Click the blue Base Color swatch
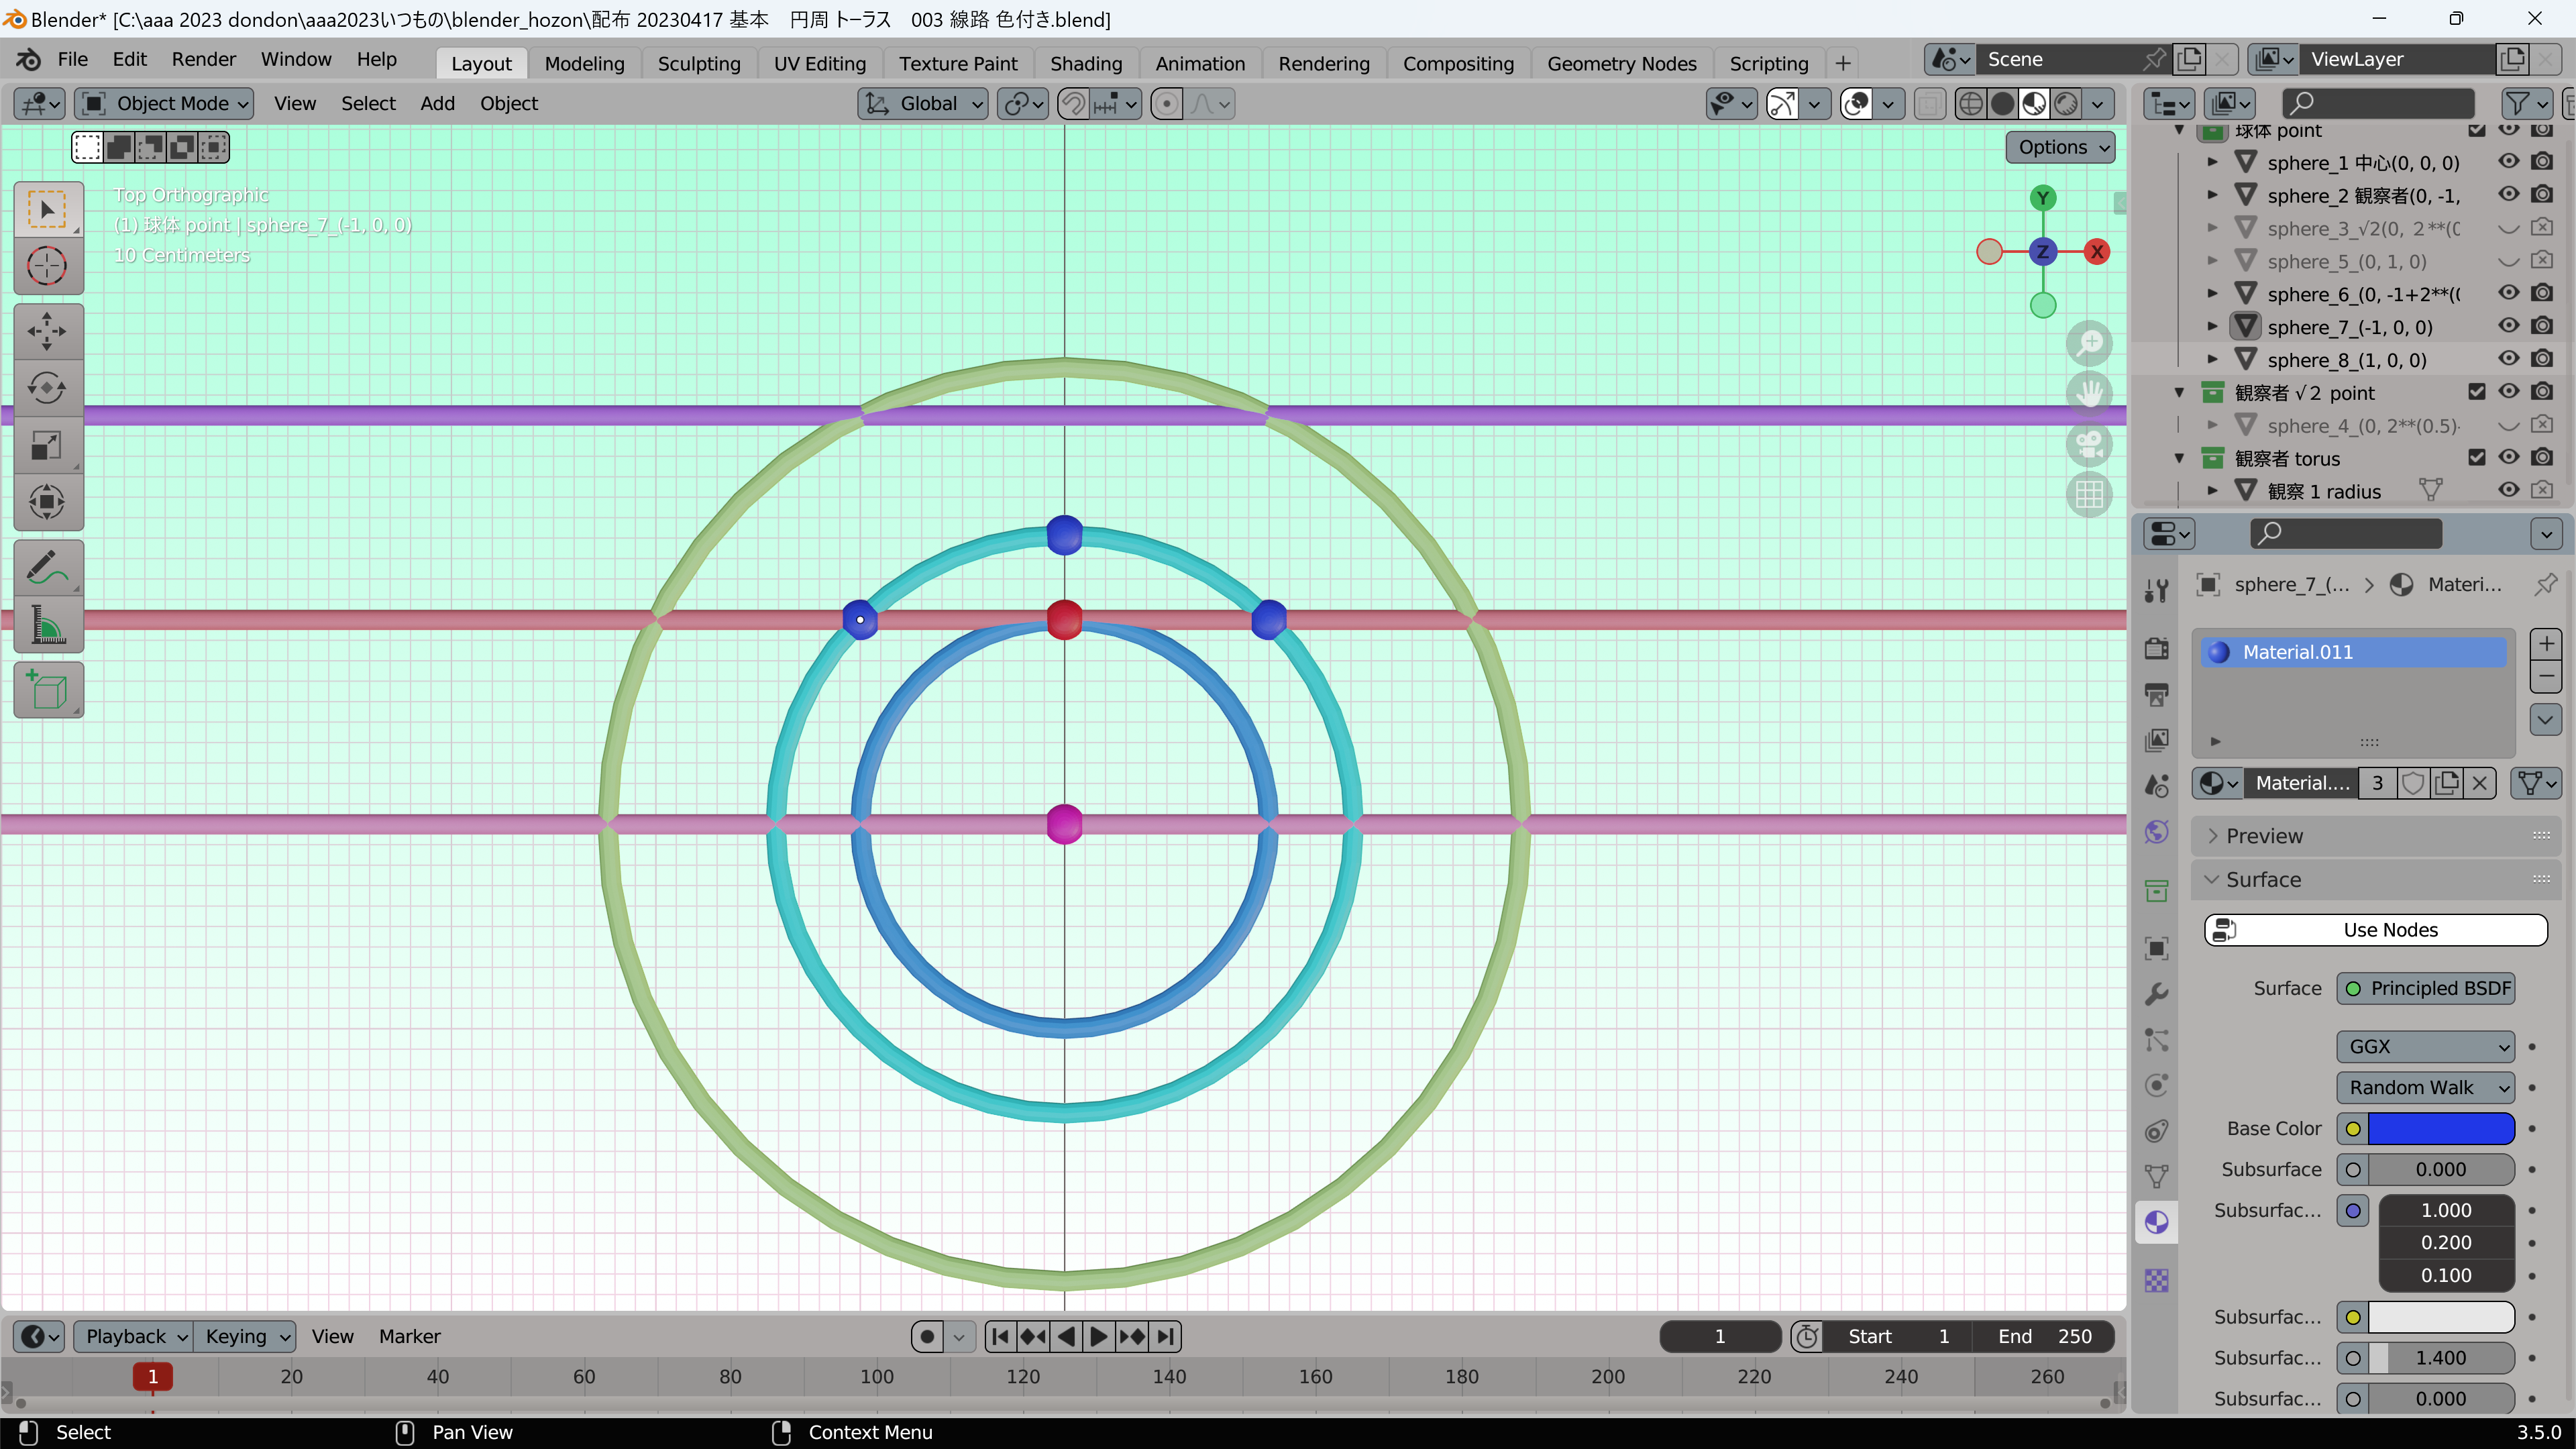 [x=2440, y=1128]
